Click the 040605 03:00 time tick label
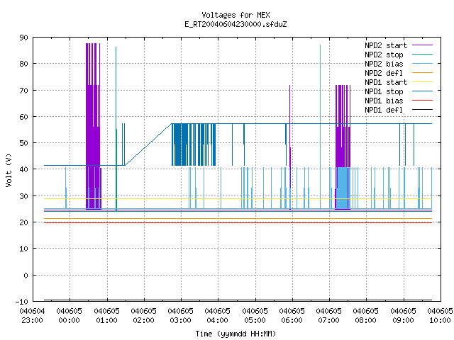The width and height of the screenshot is (454, 340). (181, 316)
